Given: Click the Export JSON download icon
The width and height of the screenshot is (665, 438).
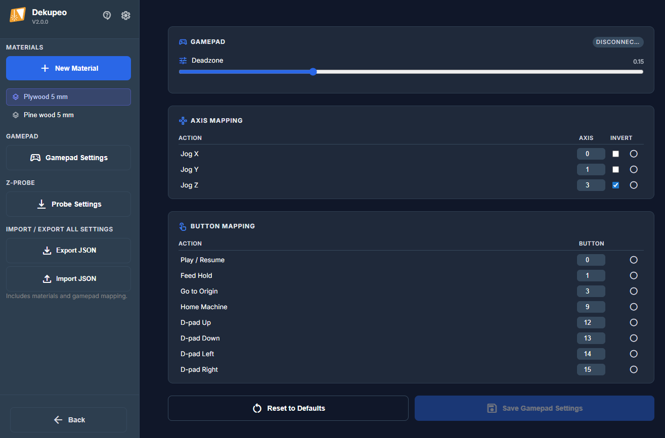Looking at the screenshot, I should 47,251.
